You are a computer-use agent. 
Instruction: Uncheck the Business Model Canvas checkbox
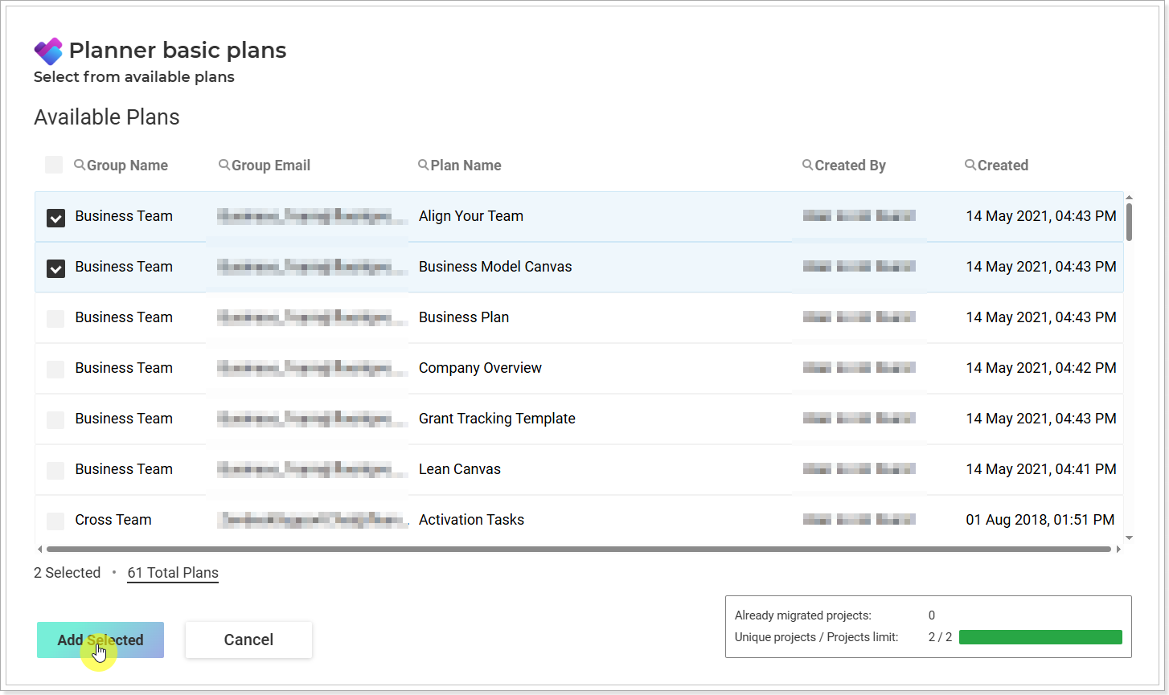[55, 268]
